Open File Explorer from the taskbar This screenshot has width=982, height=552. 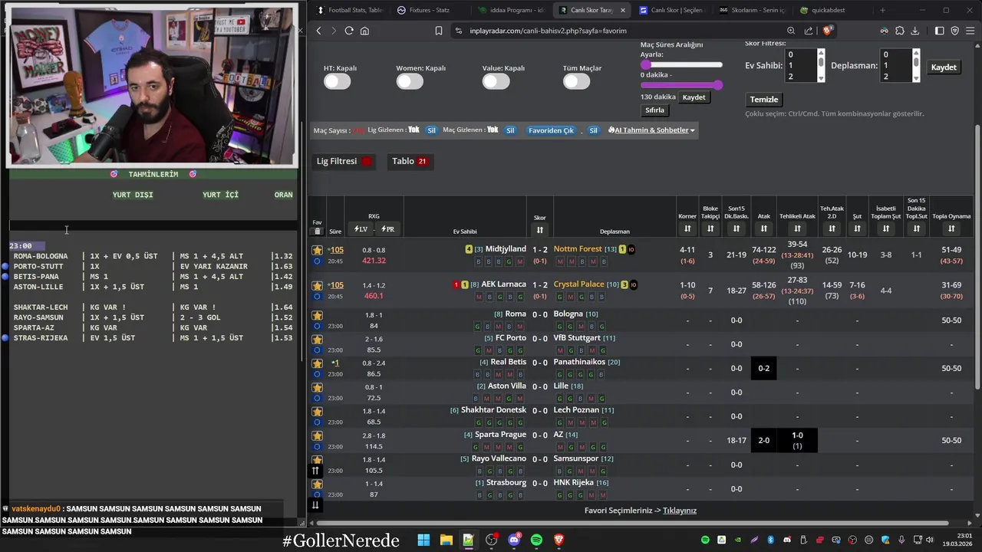(x=446, y=540)
